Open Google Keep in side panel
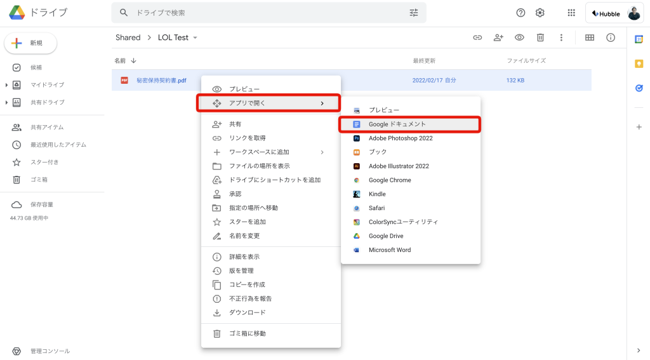 (x=639, y=63)
